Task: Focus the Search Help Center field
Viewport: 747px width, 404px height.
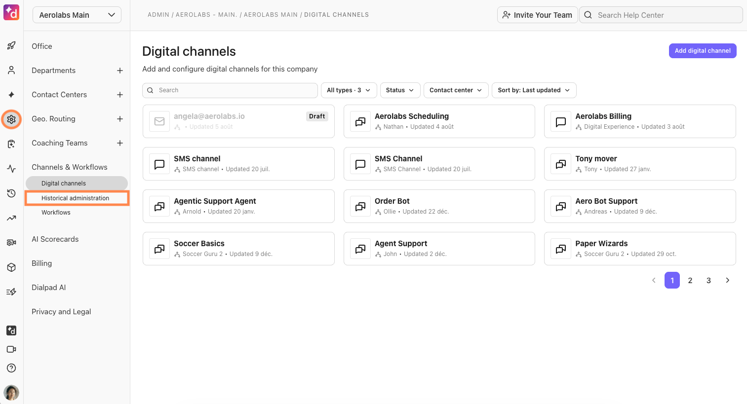Action: (x=661, y=15)
